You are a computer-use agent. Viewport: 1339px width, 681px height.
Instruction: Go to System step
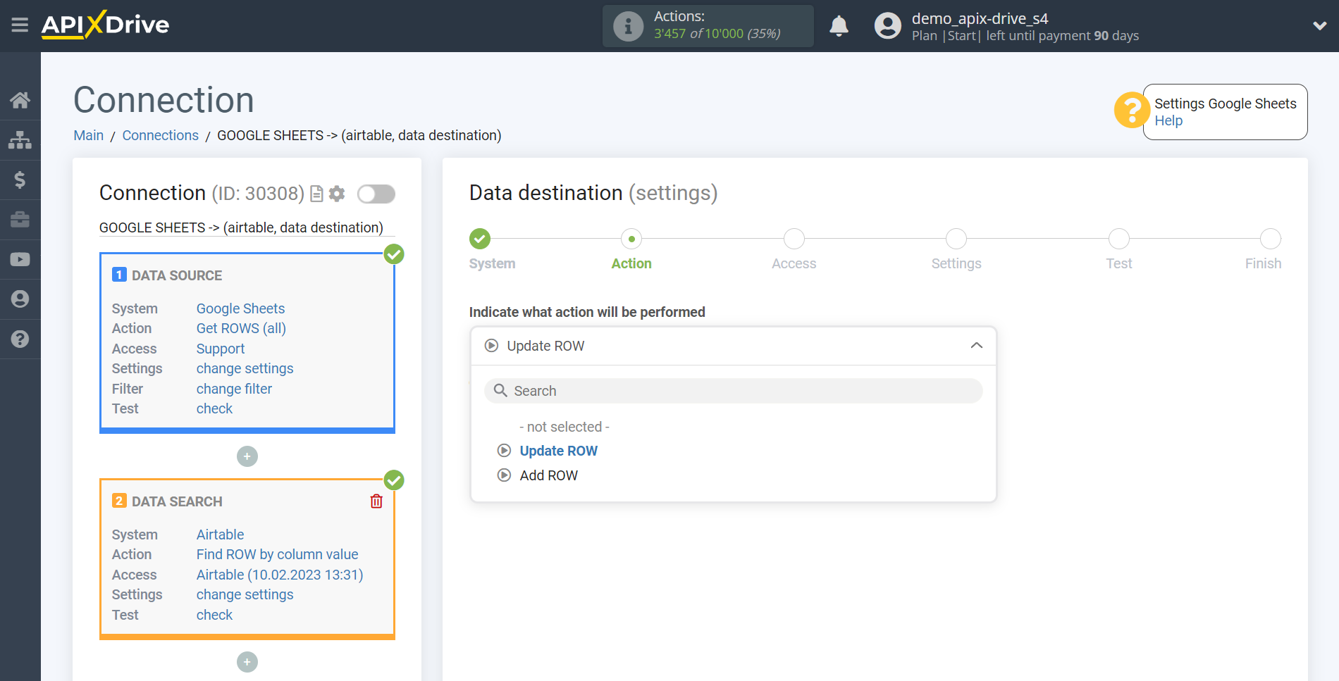(x=480, y=239)
